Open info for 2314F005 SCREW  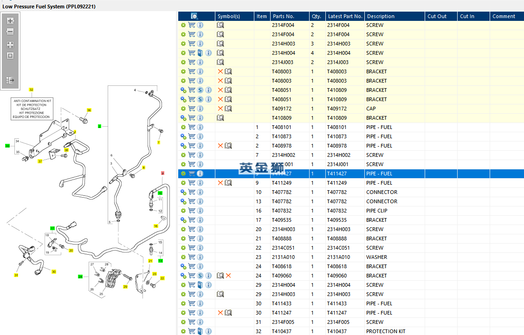(x=200, y=322)
